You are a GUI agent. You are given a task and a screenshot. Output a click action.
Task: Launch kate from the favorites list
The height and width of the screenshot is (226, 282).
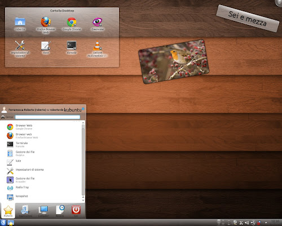42,162
